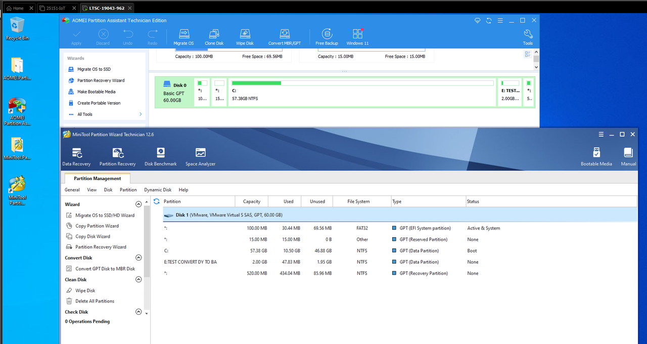Open Free Backup in AOMEI toolbar

(x=327, y=37)
